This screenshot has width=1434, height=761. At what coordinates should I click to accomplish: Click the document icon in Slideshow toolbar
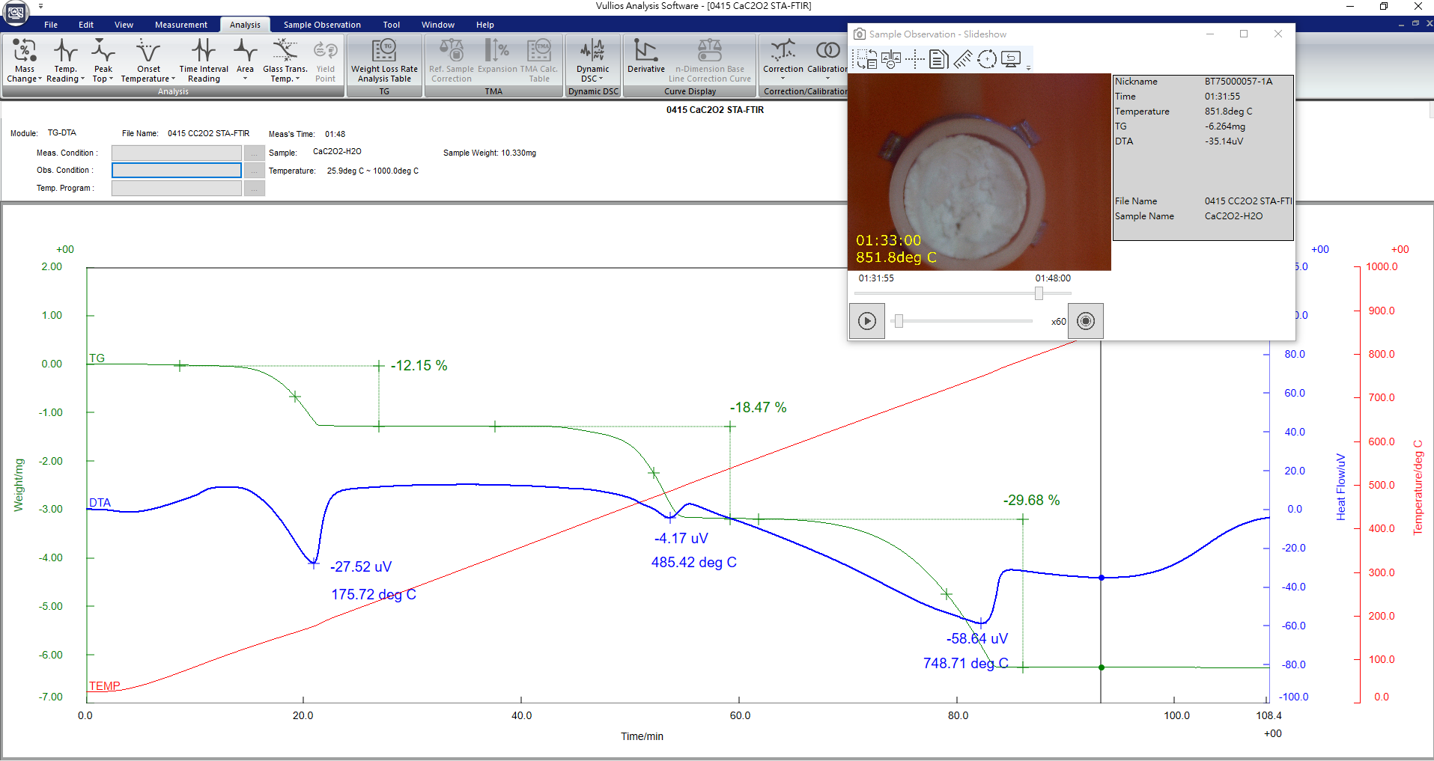938,59
